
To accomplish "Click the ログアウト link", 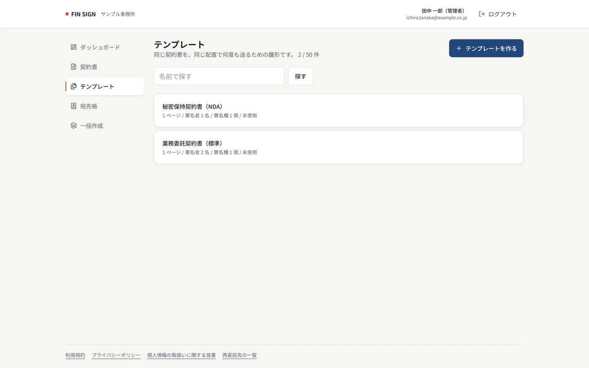I will (x=498, y=14).
